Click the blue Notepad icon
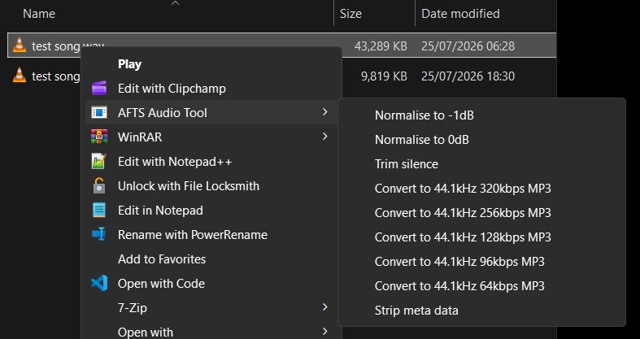Image resolution: width=640 pixels, height=339 pixels. pyautogui.click(x=99, y=210)
